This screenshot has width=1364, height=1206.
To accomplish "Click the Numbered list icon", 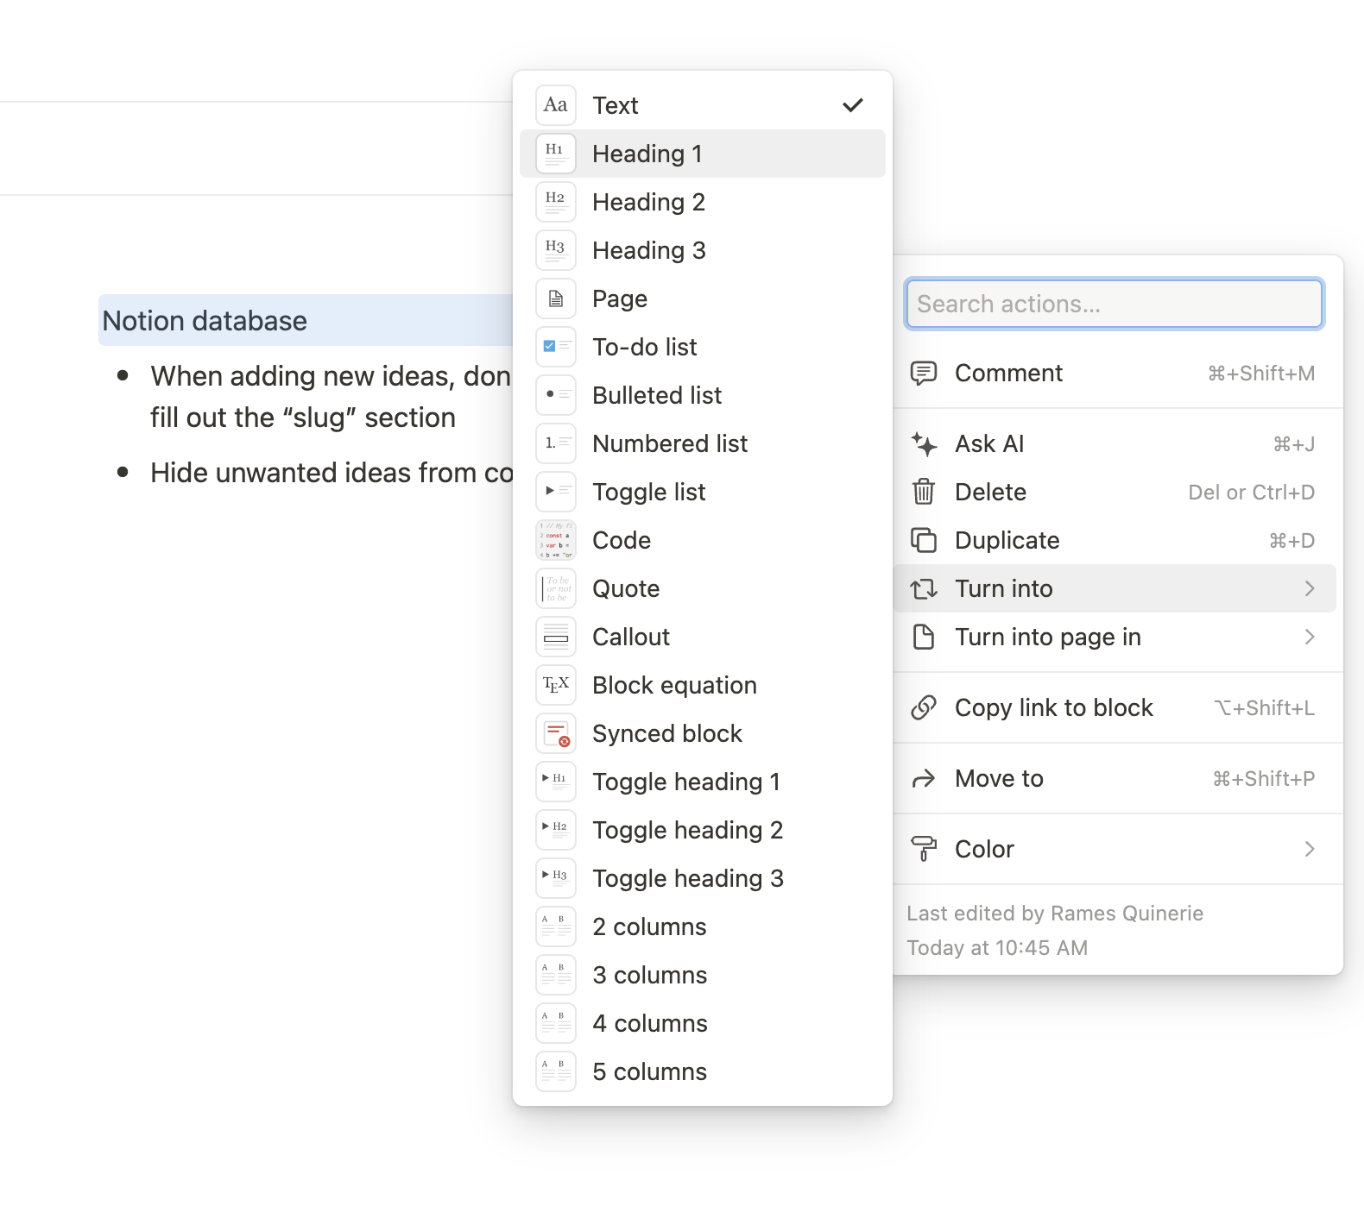I will pos(556,443).
